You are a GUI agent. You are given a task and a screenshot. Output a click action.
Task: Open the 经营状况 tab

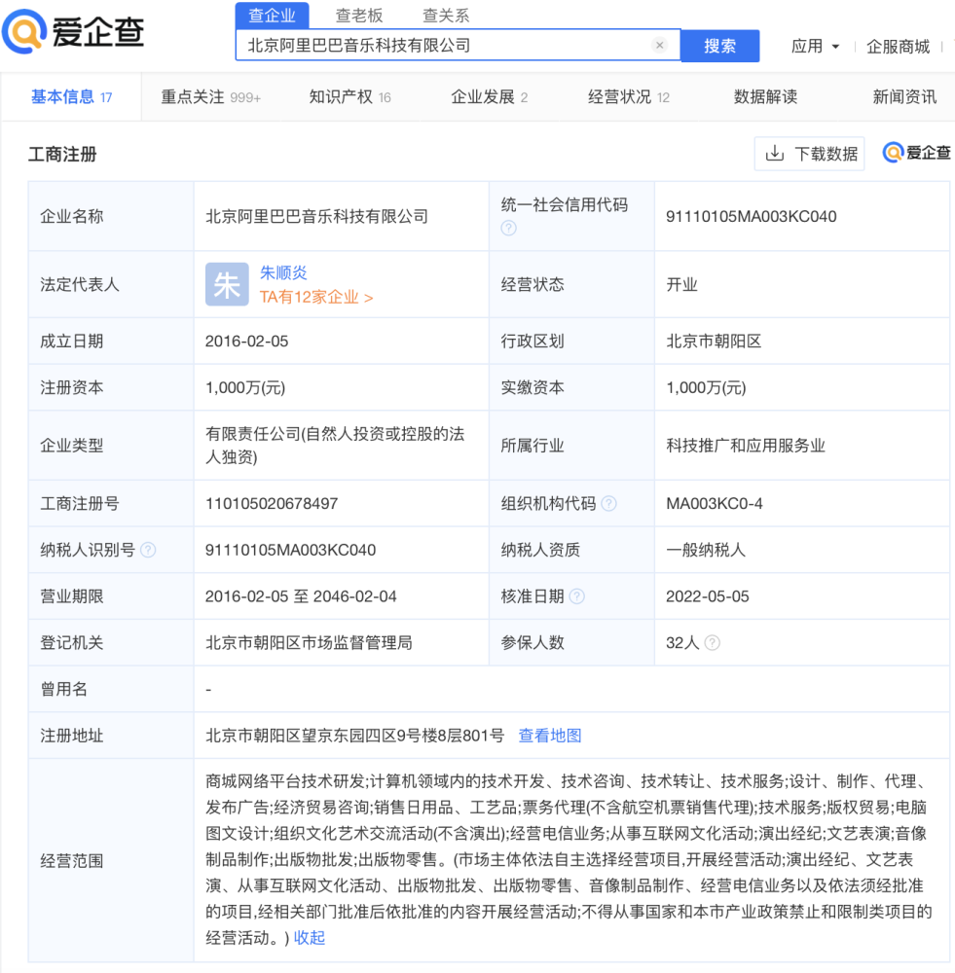pos(628,96)
